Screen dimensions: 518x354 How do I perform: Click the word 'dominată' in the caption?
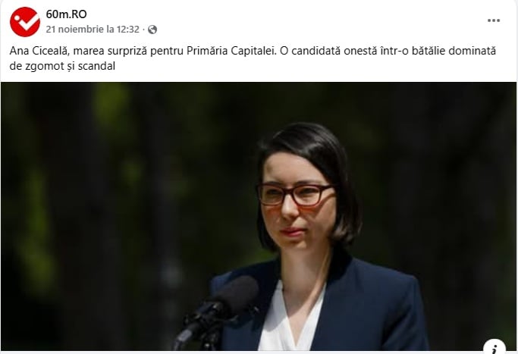click(x=476, y=52)
